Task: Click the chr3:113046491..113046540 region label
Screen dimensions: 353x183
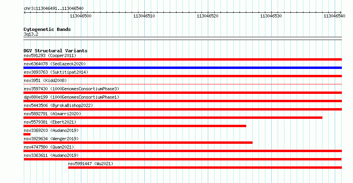Action: (x=54, y=8)
